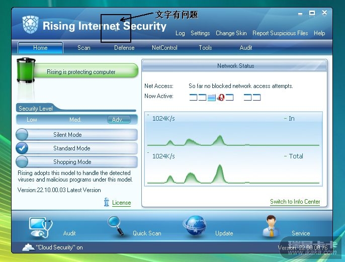Screen dimensions: 345x262
Task: Start Quick Scan with the magnifier icon
Action: click(116, 226)
